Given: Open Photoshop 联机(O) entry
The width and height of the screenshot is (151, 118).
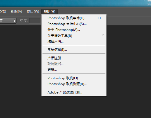Looking at the screenshot, I should [x=74, y=78].
